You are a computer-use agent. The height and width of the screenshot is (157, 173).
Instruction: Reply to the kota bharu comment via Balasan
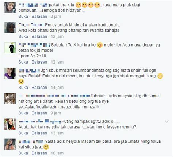click(x=39, y=36)
